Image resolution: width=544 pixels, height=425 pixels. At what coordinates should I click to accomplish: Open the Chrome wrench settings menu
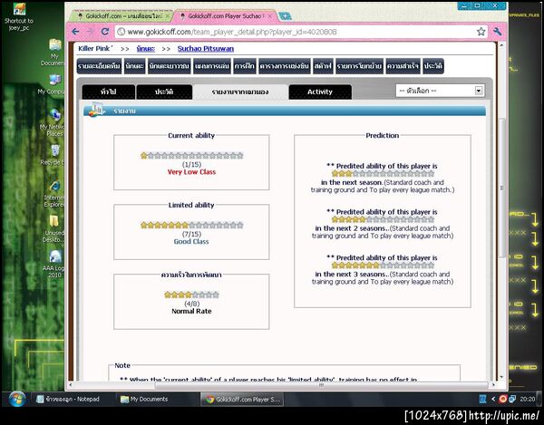point(498,32)
